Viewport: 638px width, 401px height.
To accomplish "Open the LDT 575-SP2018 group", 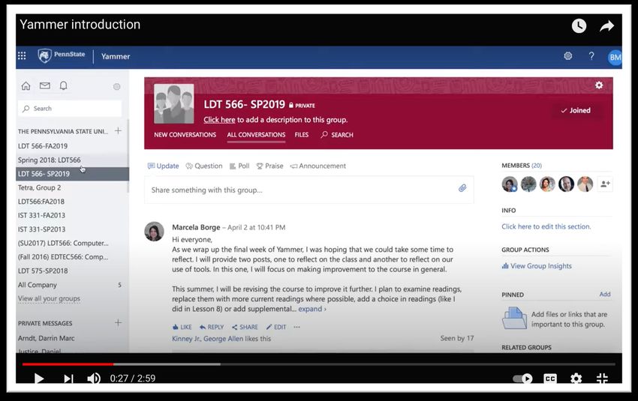I will click(43, 271).
